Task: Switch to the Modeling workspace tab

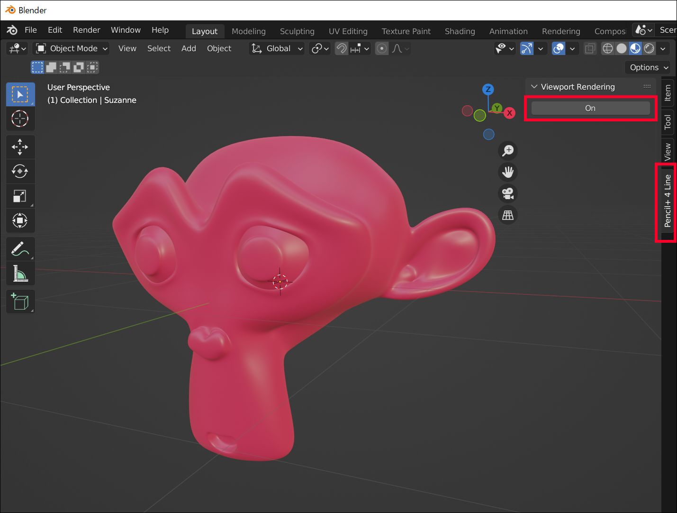Action: click(249, 31)
